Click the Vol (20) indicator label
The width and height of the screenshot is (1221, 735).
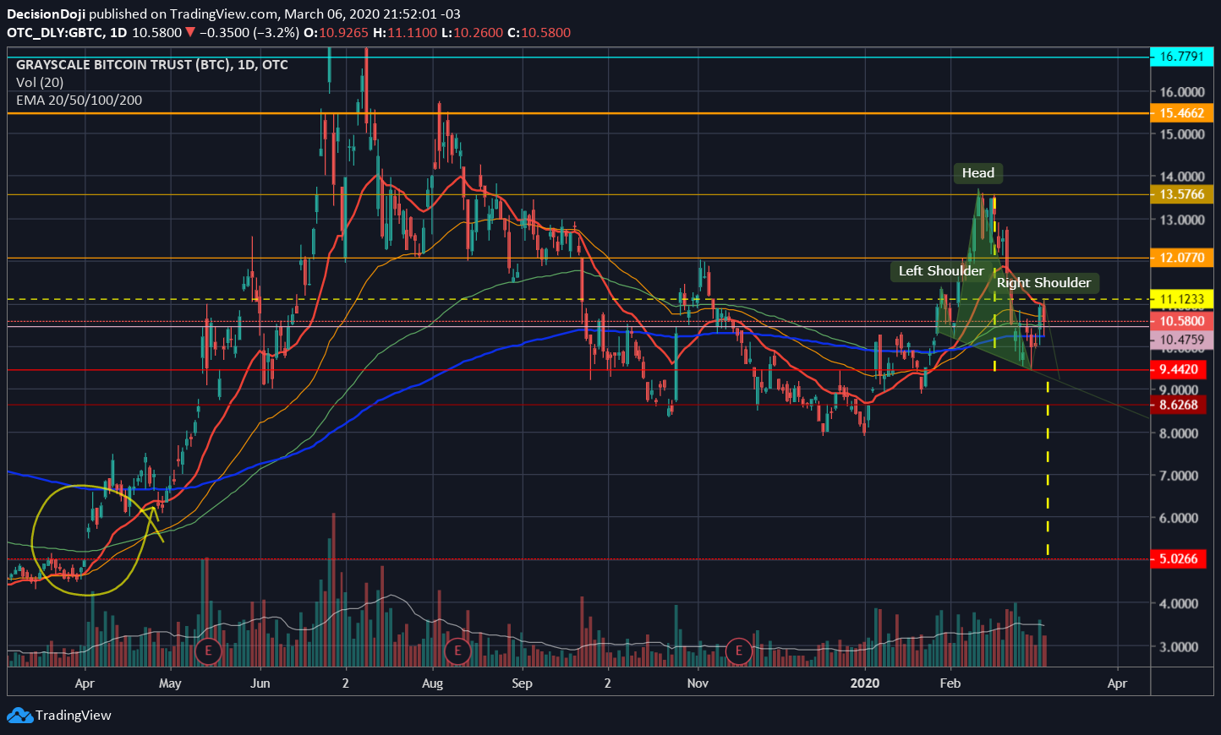coord(40,83)
